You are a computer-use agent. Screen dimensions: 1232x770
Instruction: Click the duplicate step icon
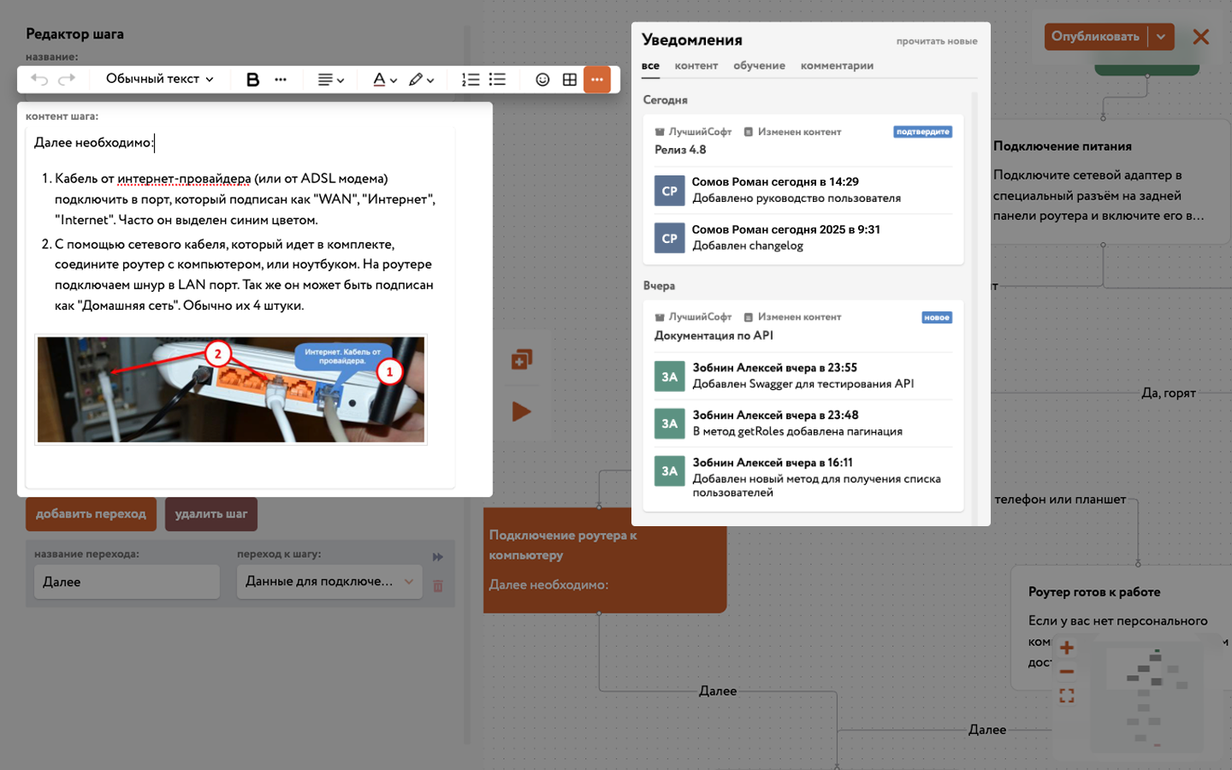[521, 359]
